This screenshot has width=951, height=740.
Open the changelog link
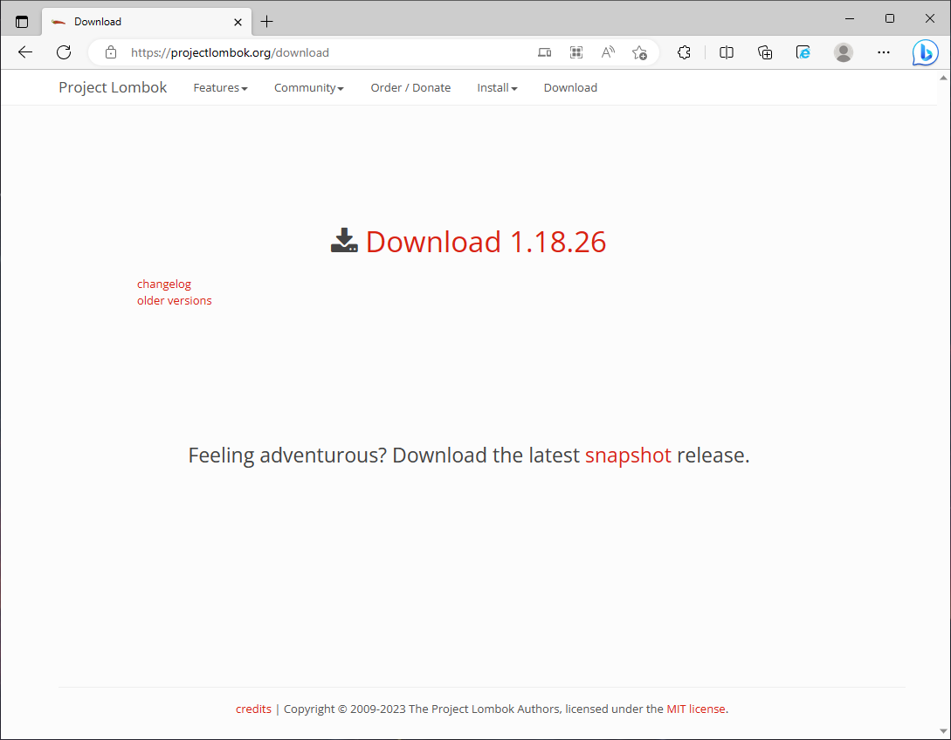pos(164,284)
